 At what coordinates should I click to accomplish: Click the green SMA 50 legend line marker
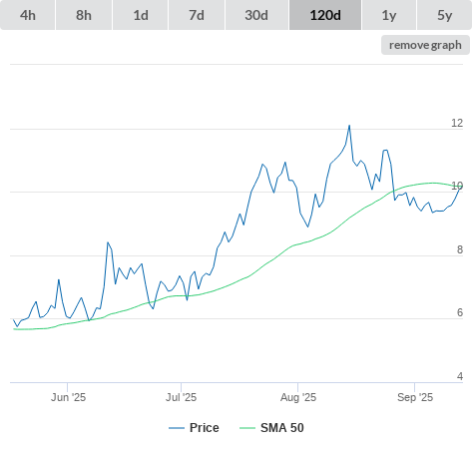tap(247, 428)
